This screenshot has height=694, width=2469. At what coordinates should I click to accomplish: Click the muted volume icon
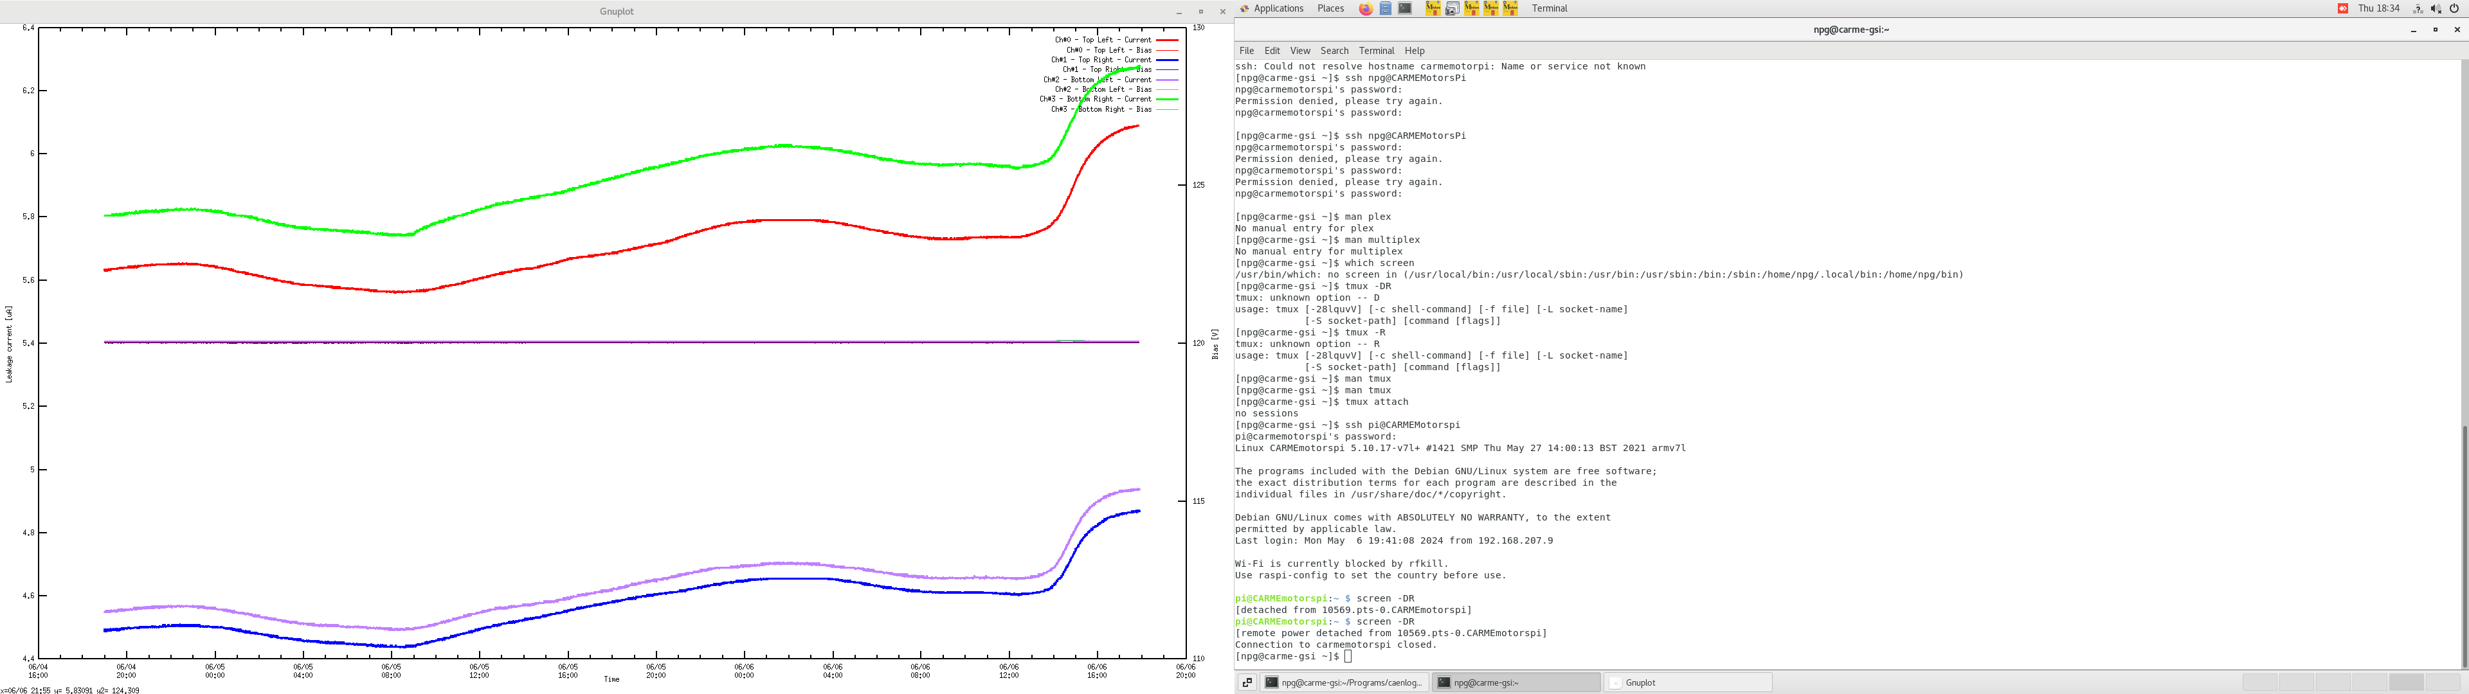pyautogui.click(x=2436, y=8)
